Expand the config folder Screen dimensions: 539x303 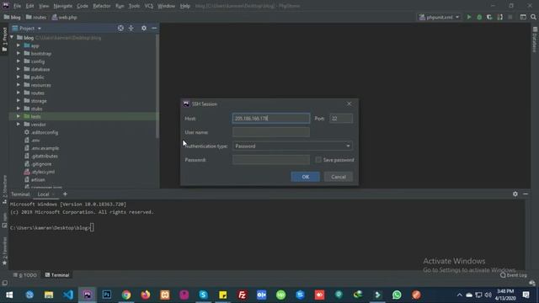click(x=19, y=61)
